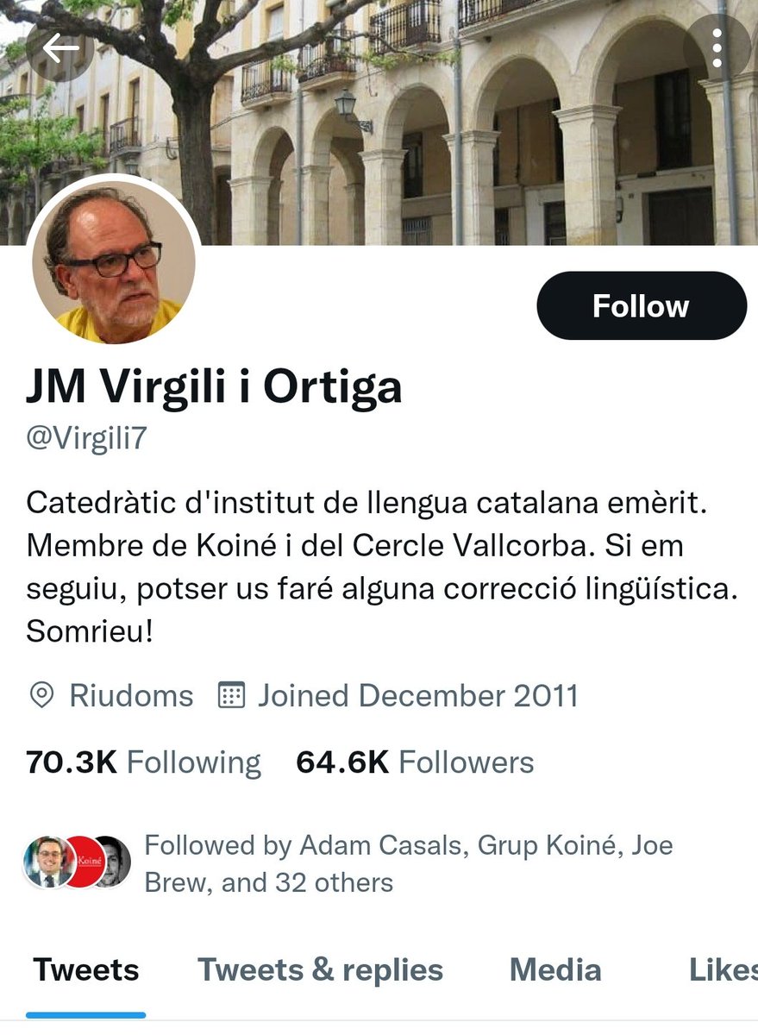Screen dimensions: 758x1035
Task: Open Joe Brew's grayscale avatar
Action: pyautogui.click(x=114, y=862)
